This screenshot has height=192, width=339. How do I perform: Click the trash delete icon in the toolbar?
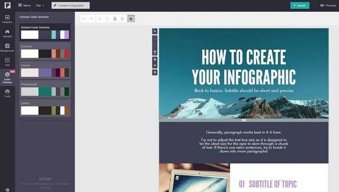click(122, 19)
